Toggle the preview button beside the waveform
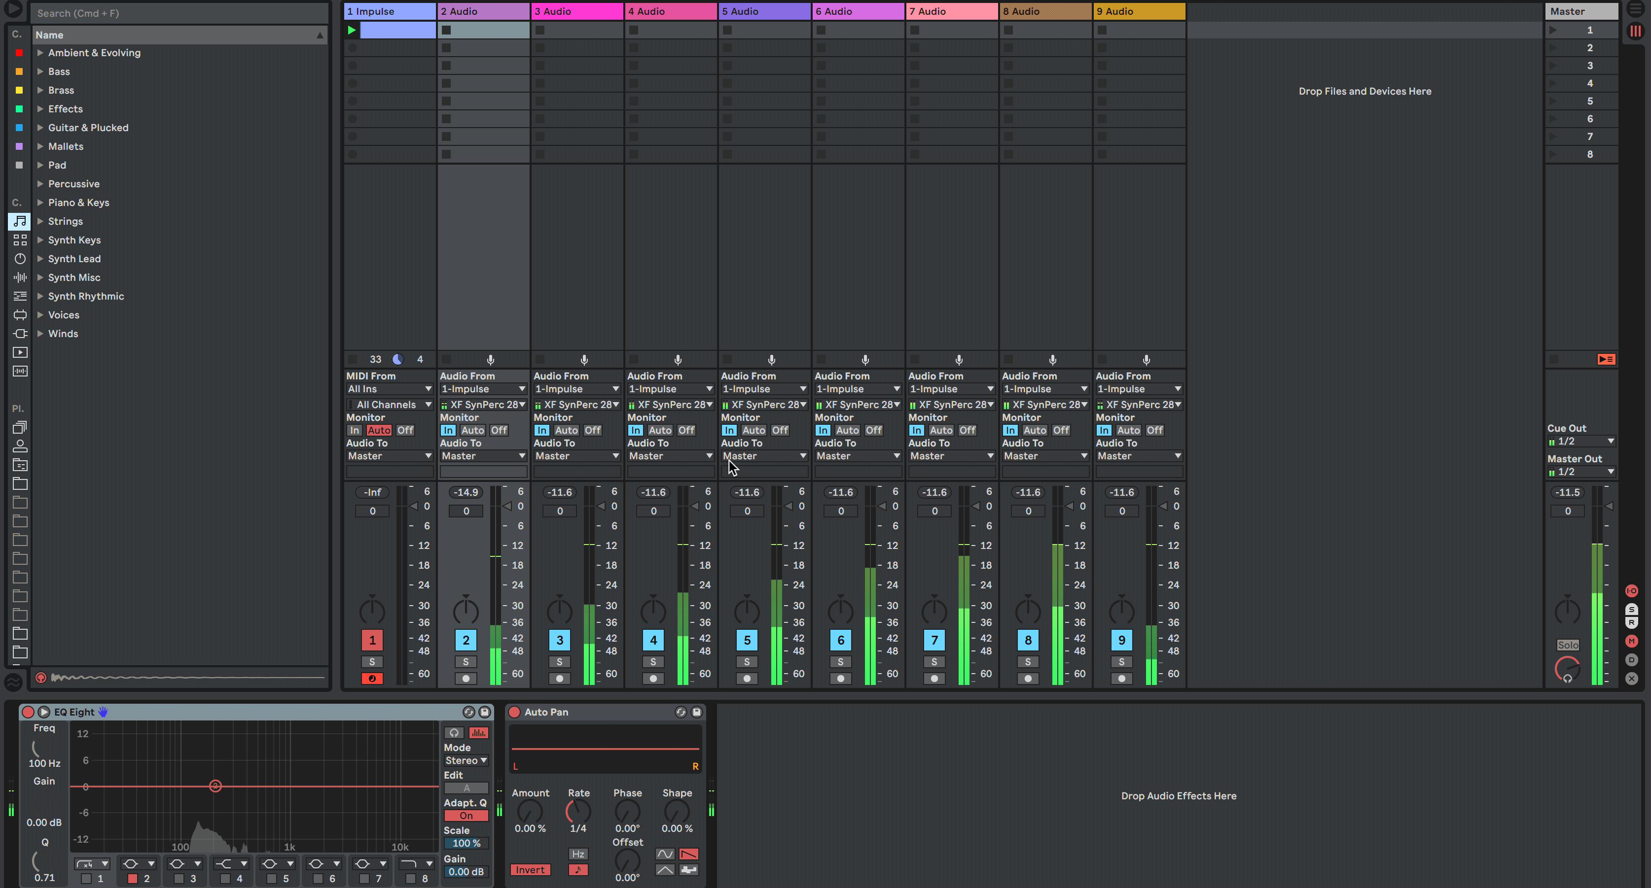This screenshot has height=888, width=1651. point(40,677)
